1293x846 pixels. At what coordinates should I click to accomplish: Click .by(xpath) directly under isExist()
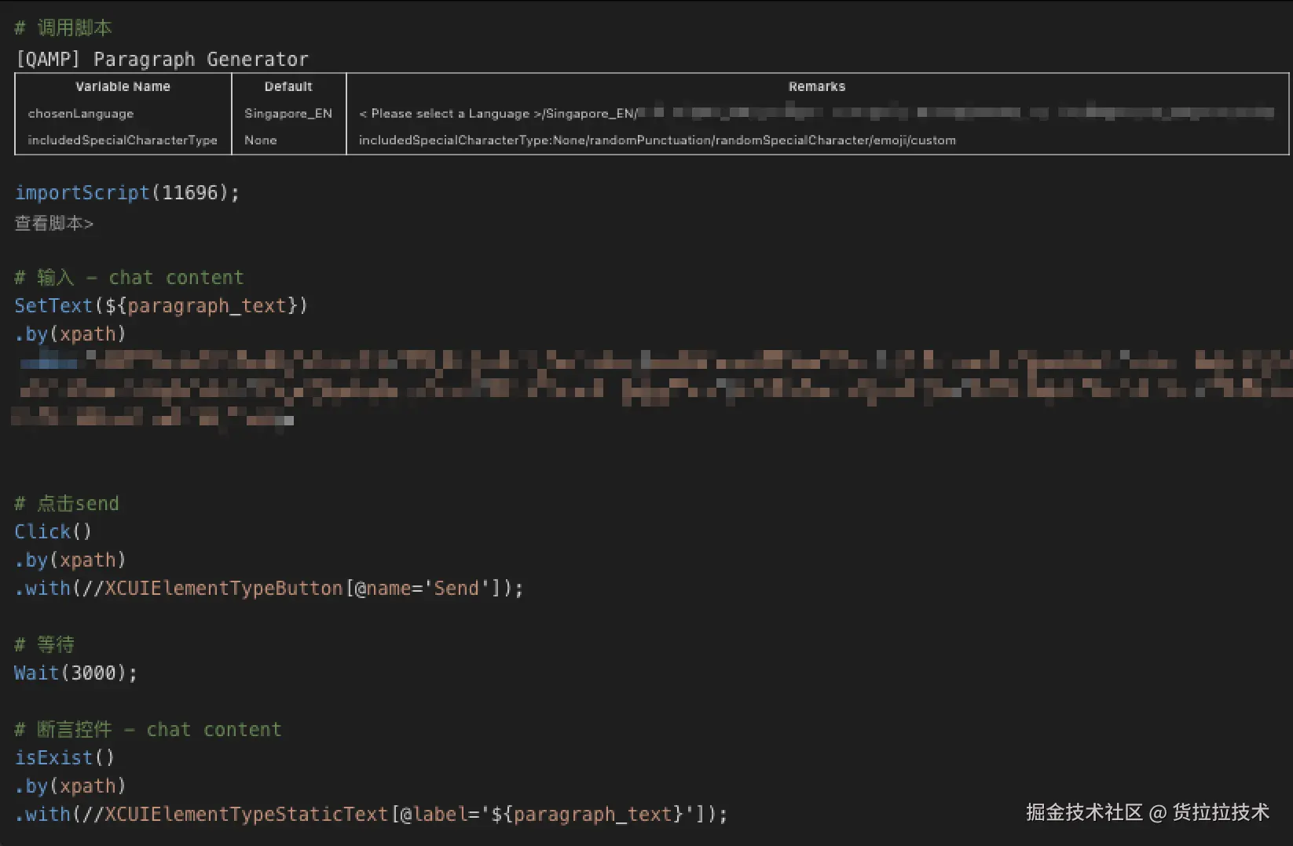[x=70, y=786]
